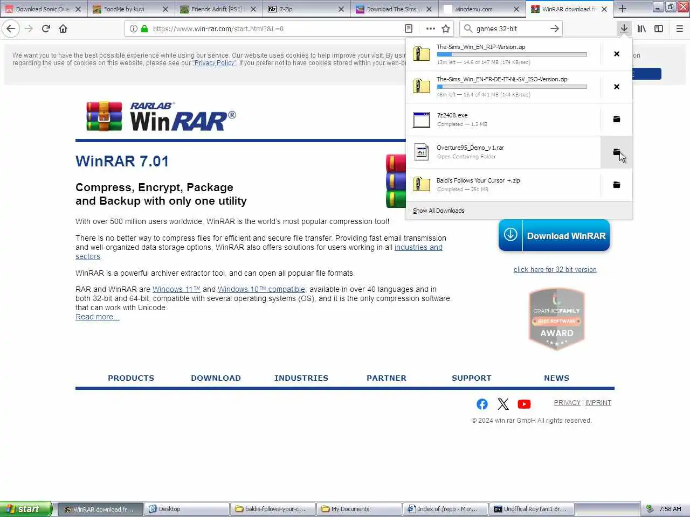
Task: Switch to Index of /repo taskbar window
Action: 445,509
